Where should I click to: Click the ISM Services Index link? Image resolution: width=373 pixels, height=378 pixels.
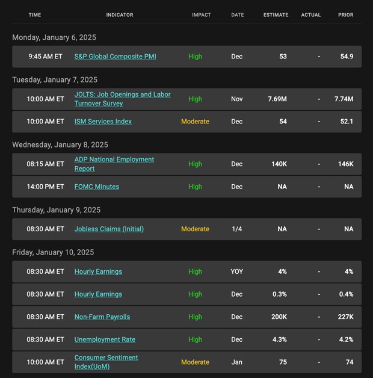103,122
